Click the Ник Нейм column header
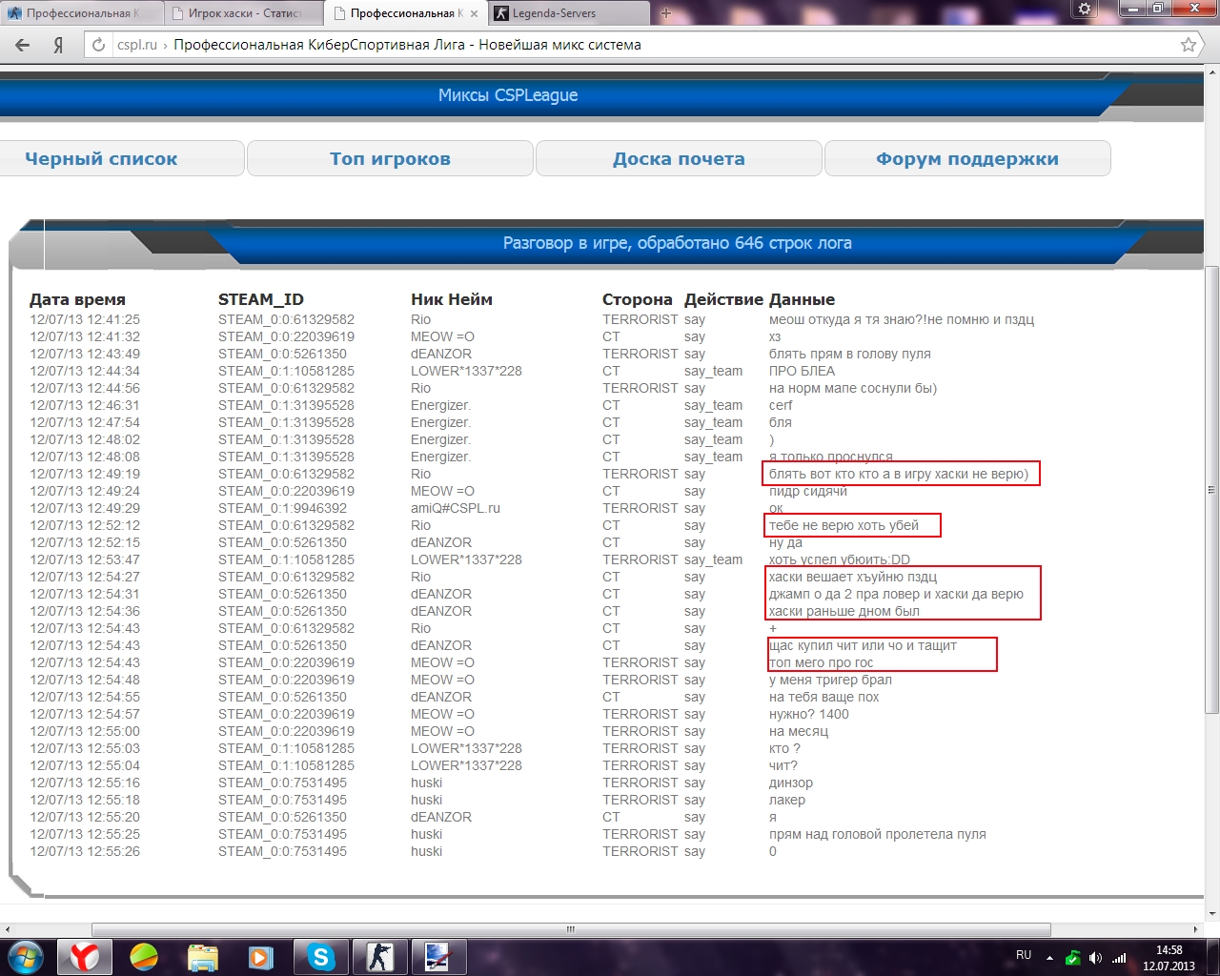1220x976 pixels. (452, 299)
